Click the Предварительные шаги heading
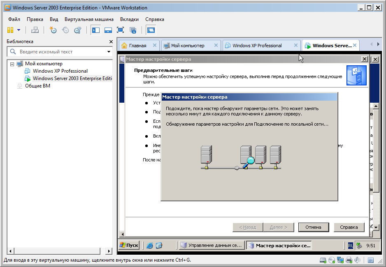The width and height of the screenshot is (386, 267). click(x=163, y=70)
